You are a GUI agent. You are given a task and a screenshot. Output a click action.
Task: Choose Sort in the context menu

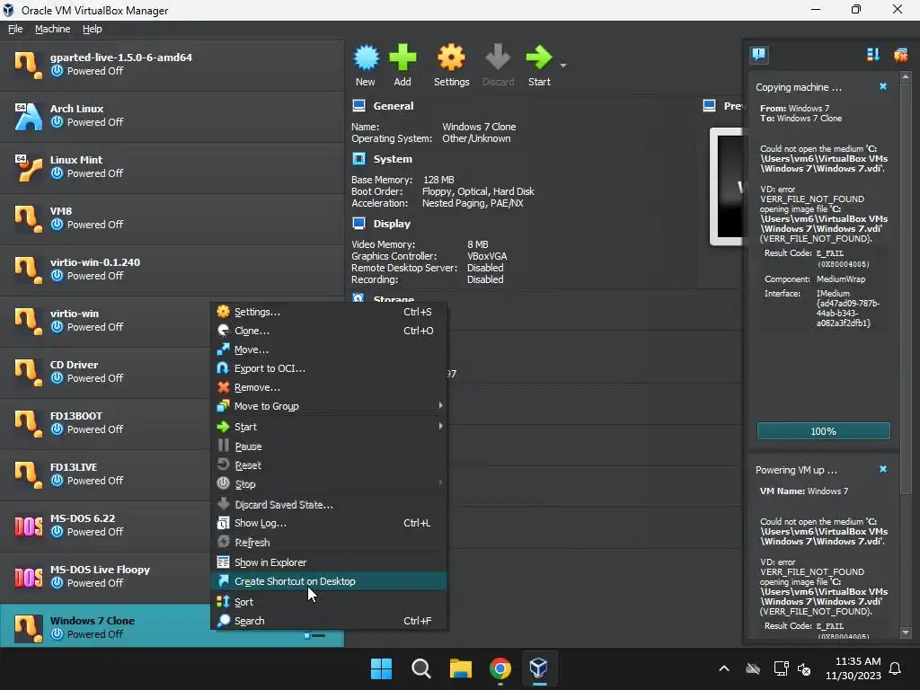point(329,602)
